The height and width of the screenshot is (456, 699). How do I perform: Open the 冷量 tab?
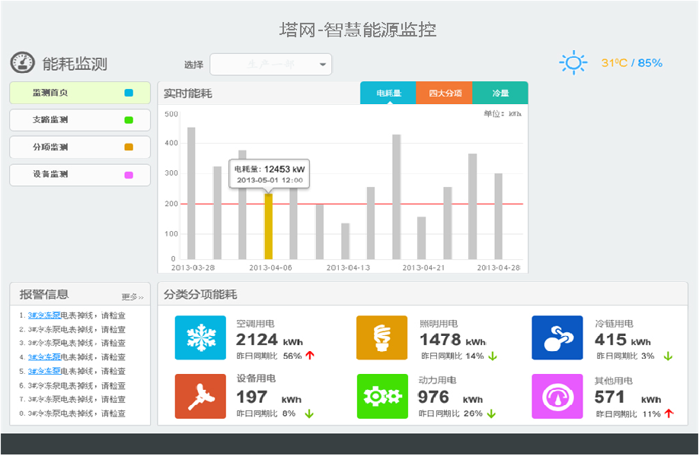point(500,93)
